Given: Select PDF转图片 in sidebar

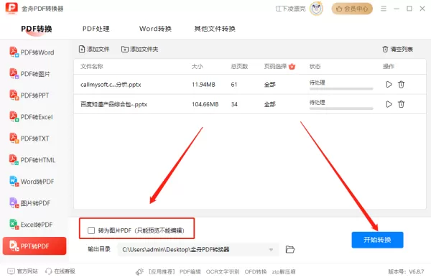Looking at the screenshot, I should click(29, 74).
